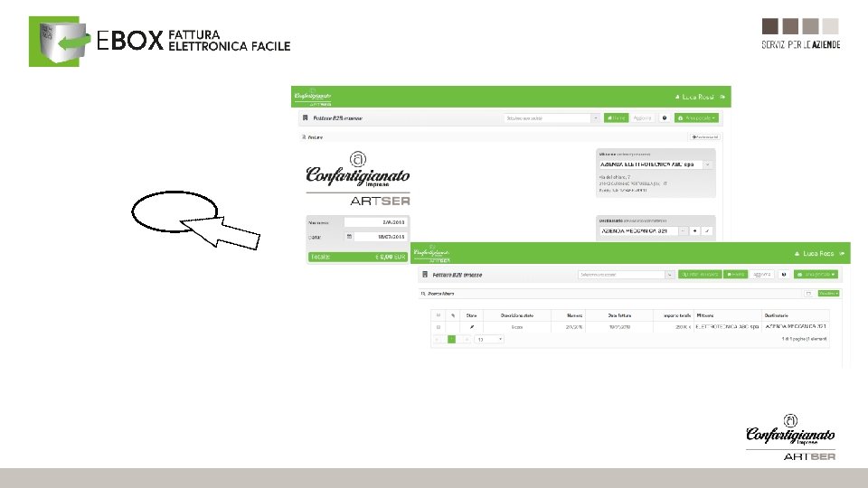Toggle the select-all checkbox in table header
Viewport: 868px width, 488px height.
[438, 315]
